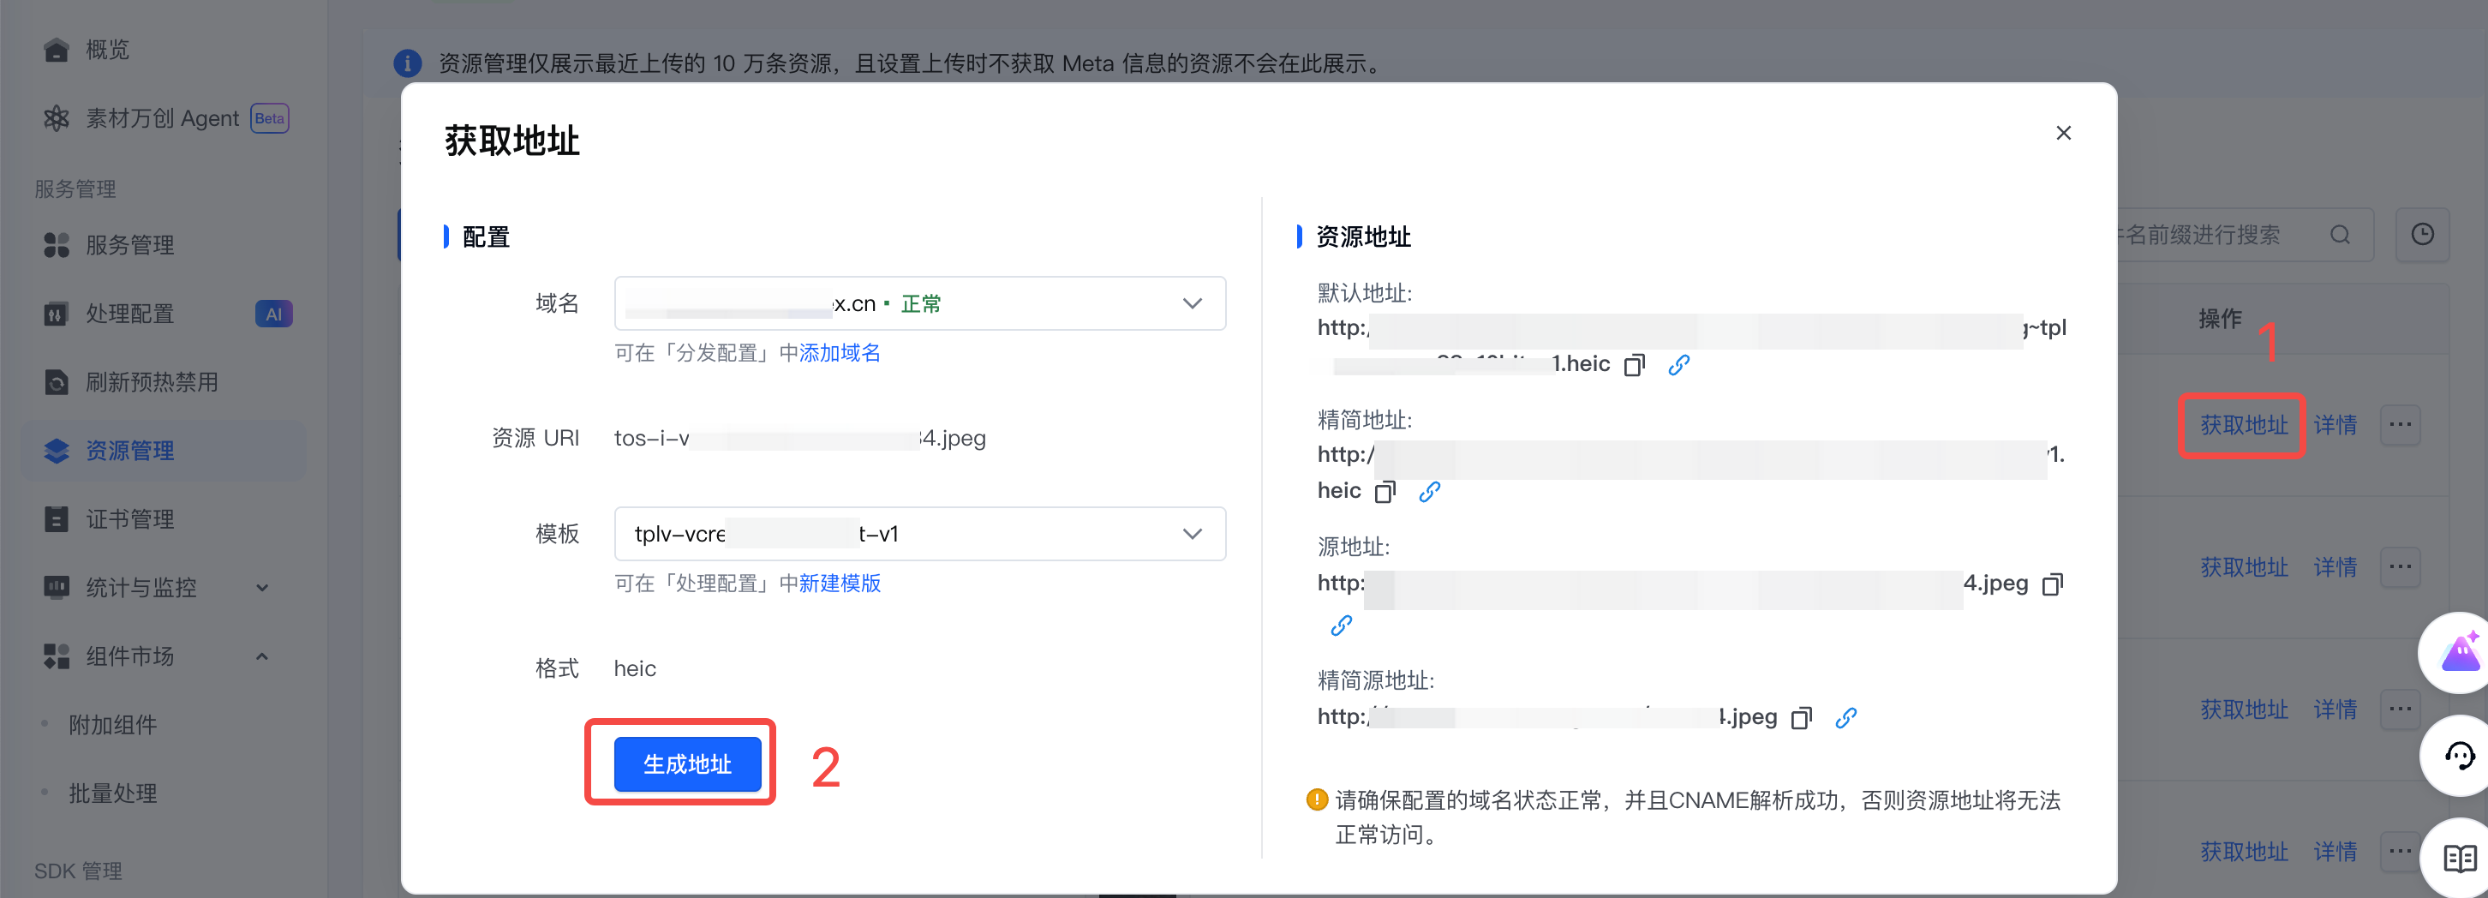Select 资源管理 in the sidebar
The height and width of the screenshot is (898, 2488).
[x=164, y=451]
